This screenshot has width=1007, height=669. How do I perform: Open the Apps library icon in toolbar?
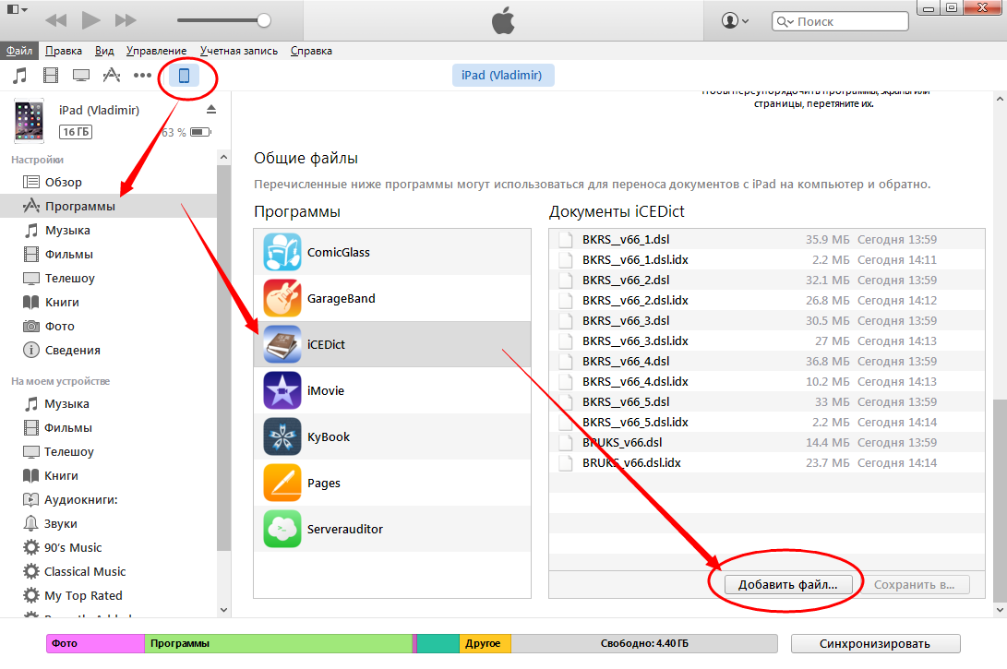click(x=112, y=75)
